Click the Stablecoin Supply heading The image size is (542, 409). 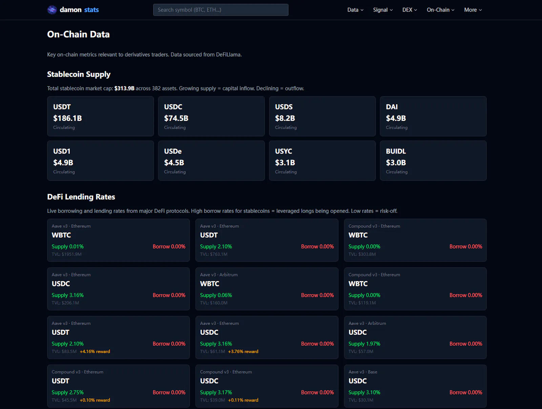(79, 74)
